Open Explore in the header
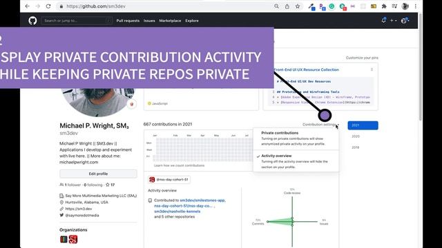This screenshot has height=248, width=442. (192, 21)
